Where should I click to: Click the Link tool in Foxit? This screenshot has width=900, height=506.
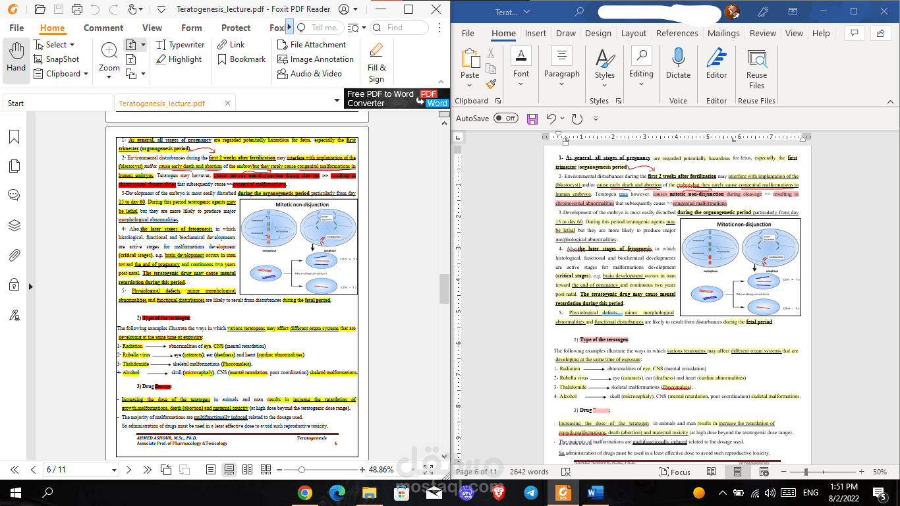(230, 45)
